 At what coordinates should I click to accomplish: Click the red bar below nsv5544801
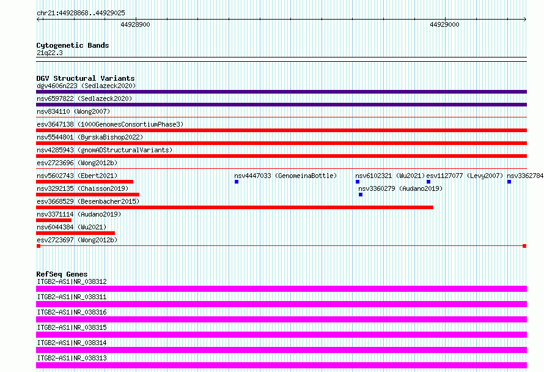coord(281,143)
